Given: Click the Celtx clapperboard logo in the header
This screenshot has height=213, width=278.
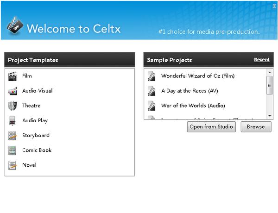Looking at the screenshot, I should (15, 25).
